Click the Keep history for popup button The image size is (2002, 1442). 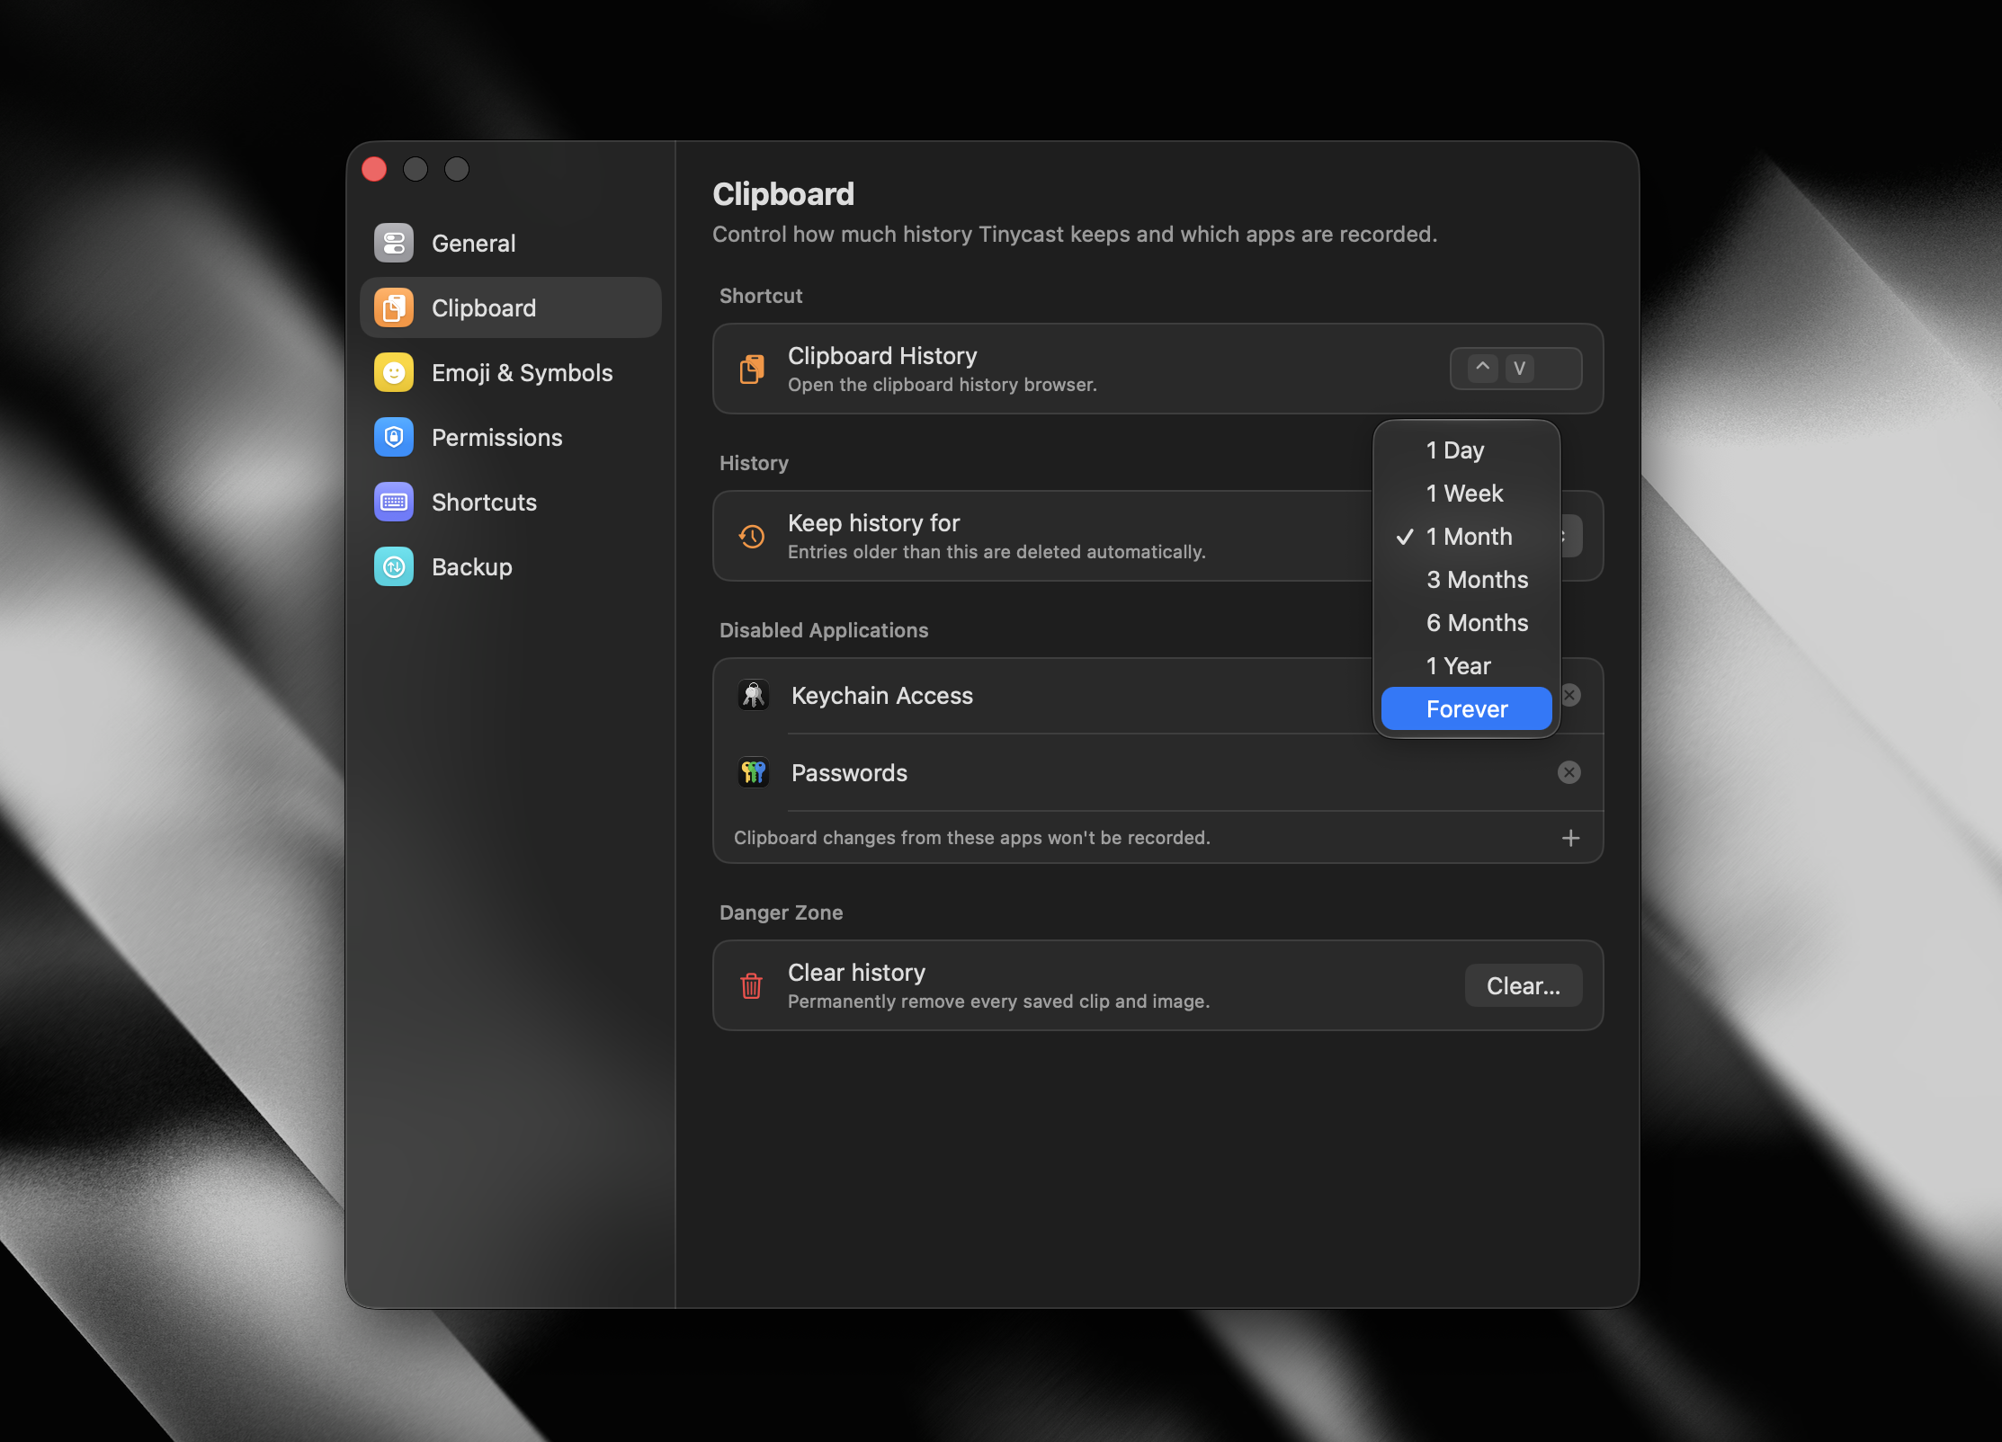(x=1570, y=536)
